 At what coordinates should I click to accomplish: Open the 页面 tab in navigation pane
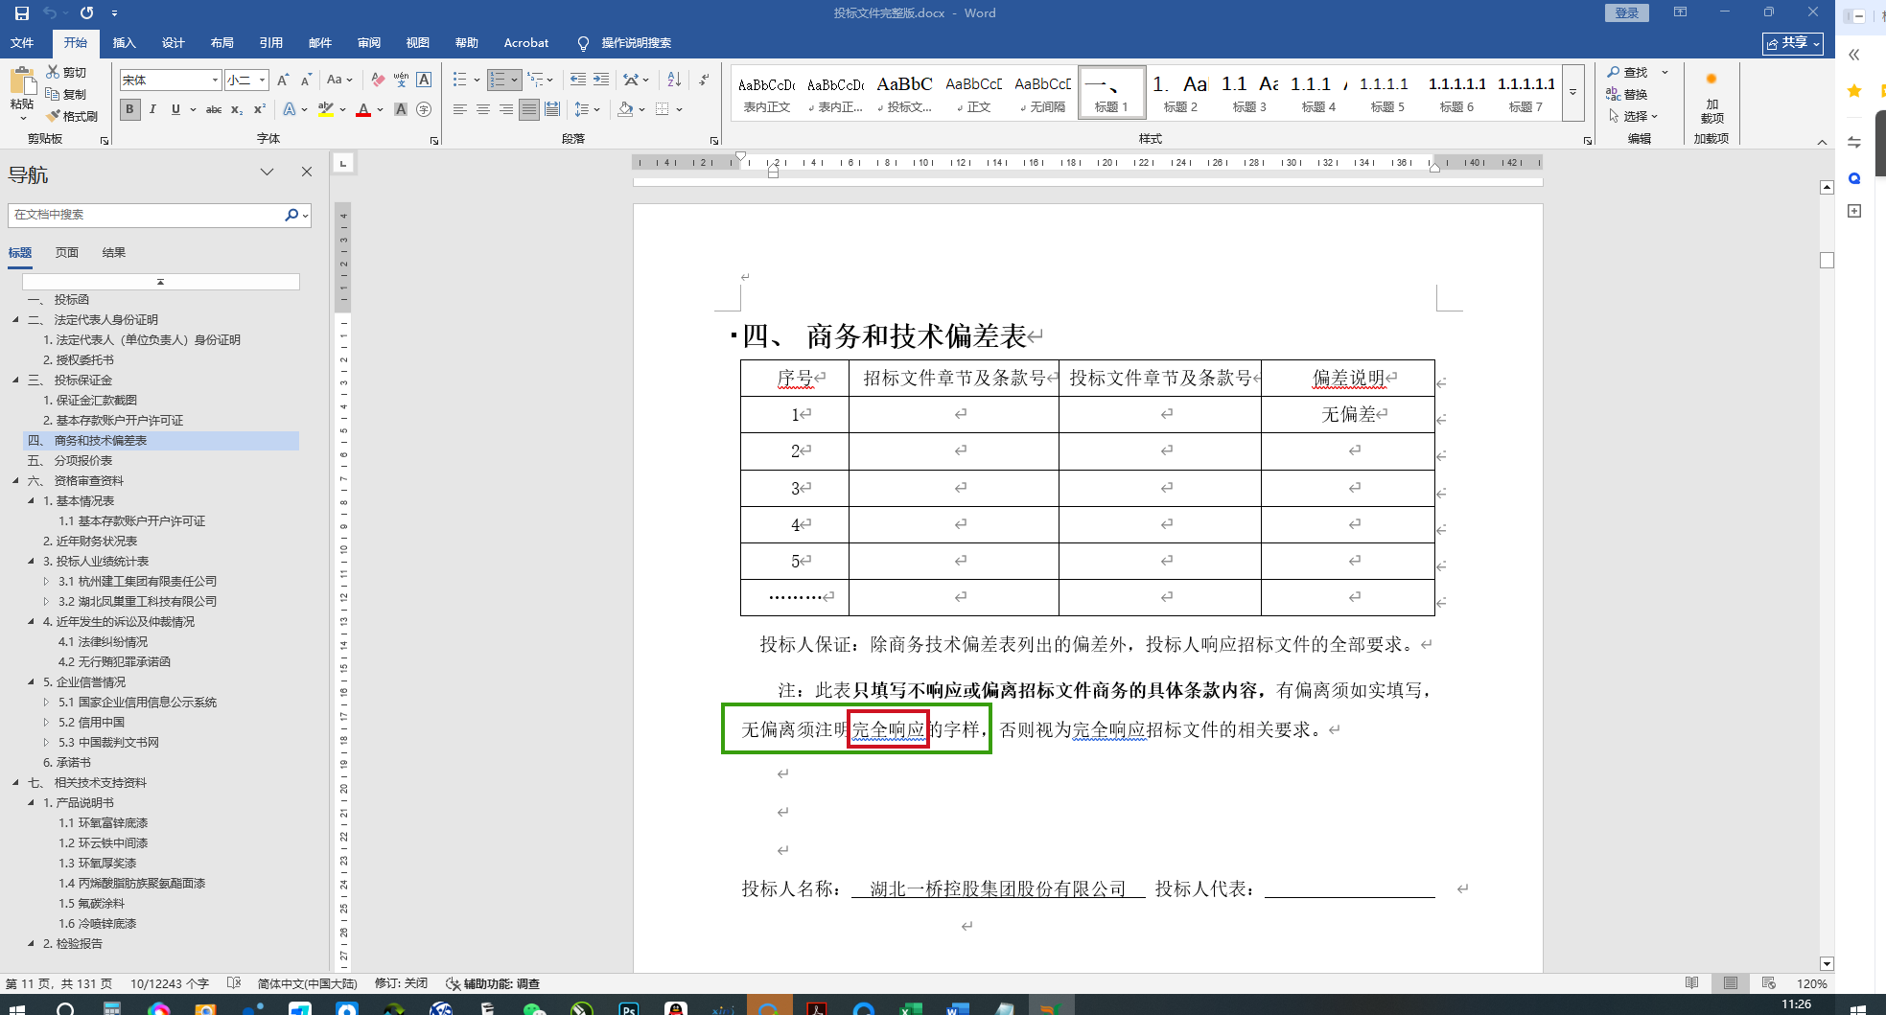coord(67,253)
